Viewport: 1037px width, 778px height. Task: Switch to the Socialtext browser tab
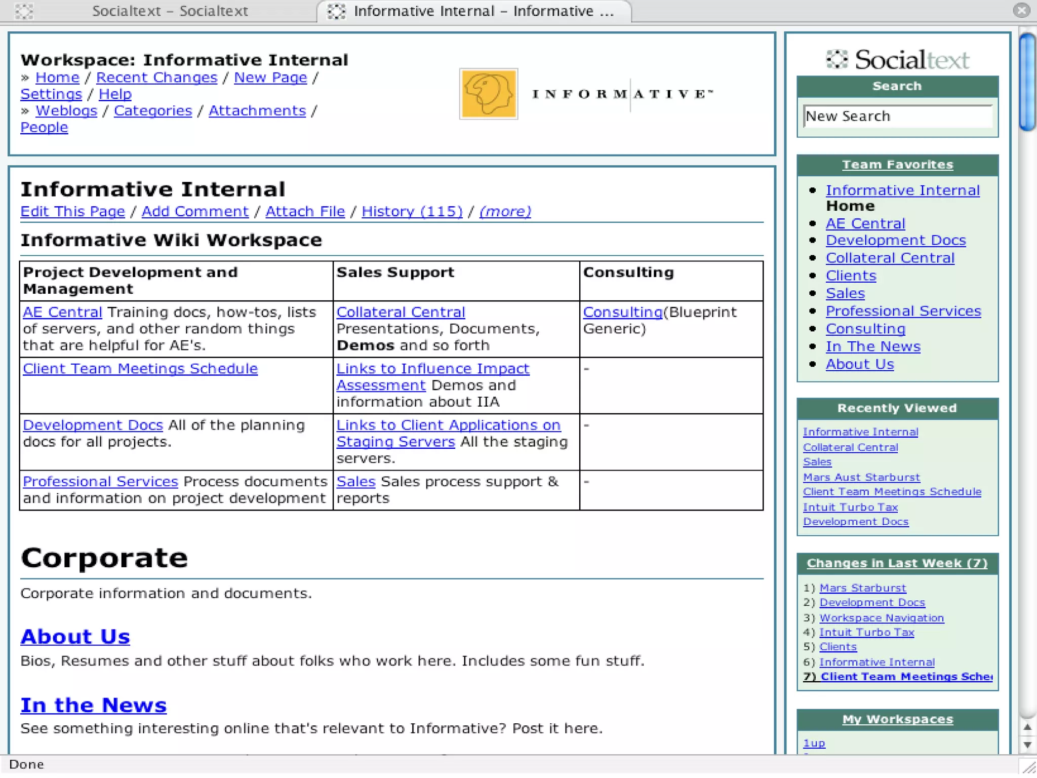pos(170,11)
